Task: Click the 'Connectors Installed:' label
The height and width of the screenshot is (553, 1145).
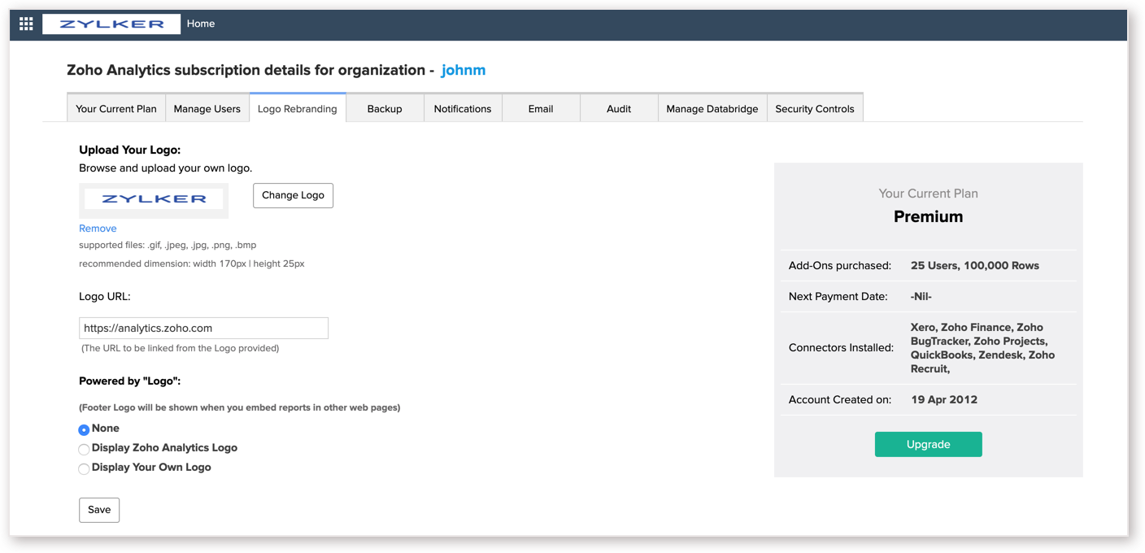Action: coord(841,347)
